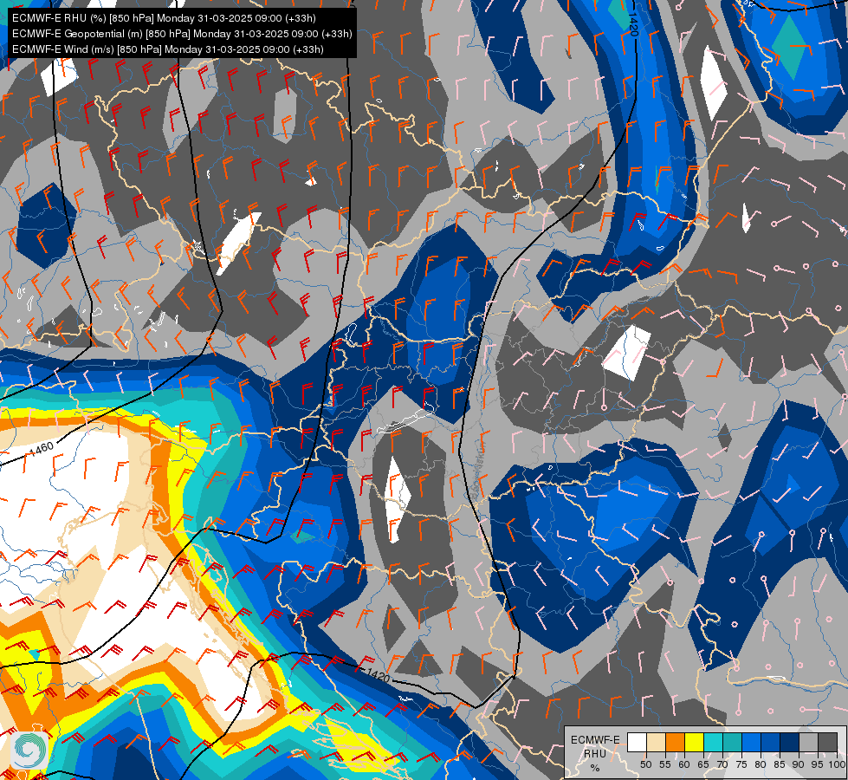
Task: Click the ECMWF-E Wind 850 hPa title line
Action: coord(168,49)
